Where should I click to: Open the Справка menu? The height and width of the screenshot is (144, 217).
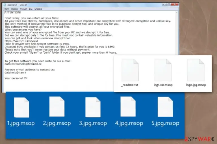[x=38, y=9]
